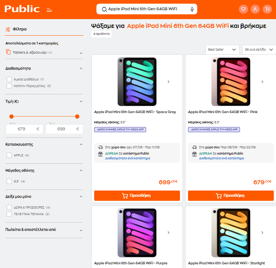Image resolution: width=276 pixels, height=268 pixels.
Task: Click store pickup icon on Space Grey card
Action: 100,154
